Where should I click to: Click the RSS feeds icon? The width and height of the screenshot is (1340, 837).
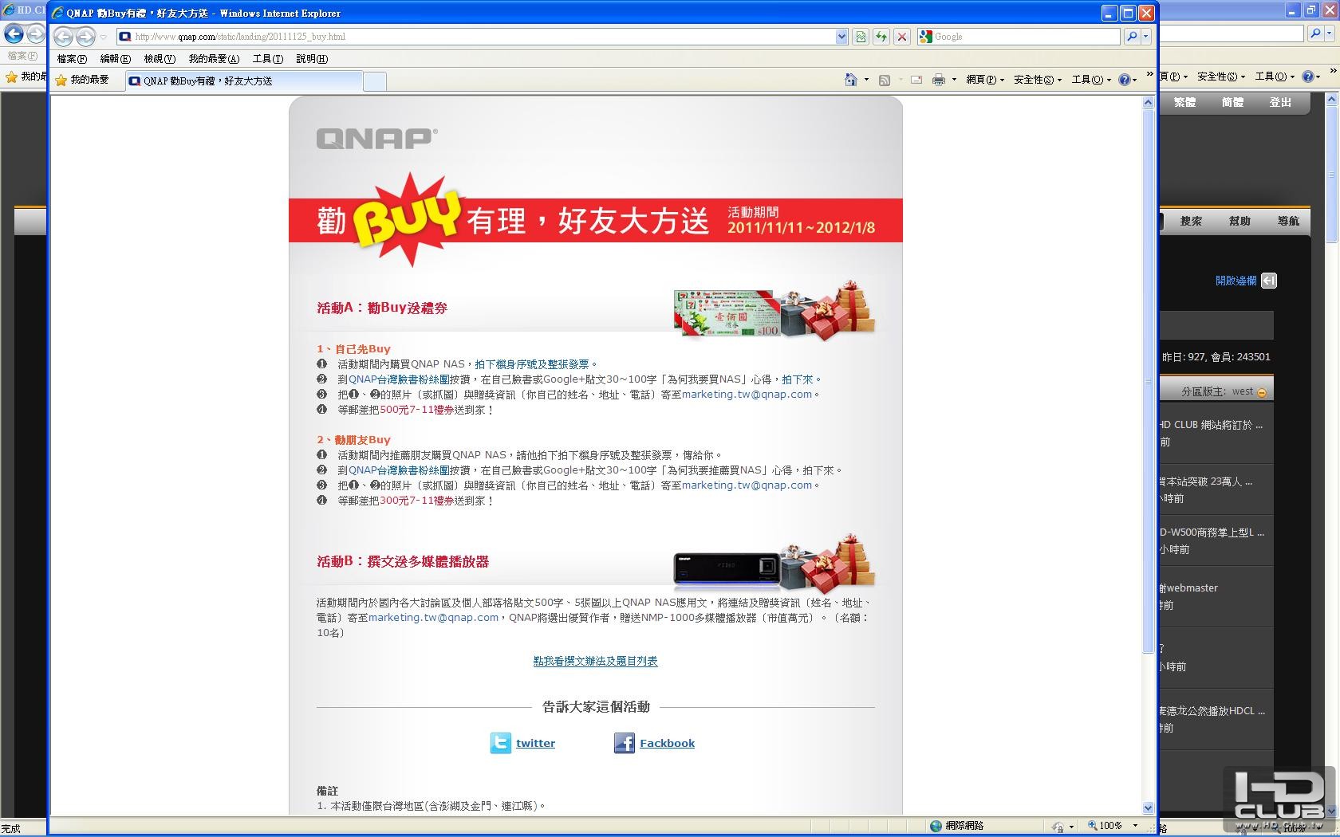point(884,80)
